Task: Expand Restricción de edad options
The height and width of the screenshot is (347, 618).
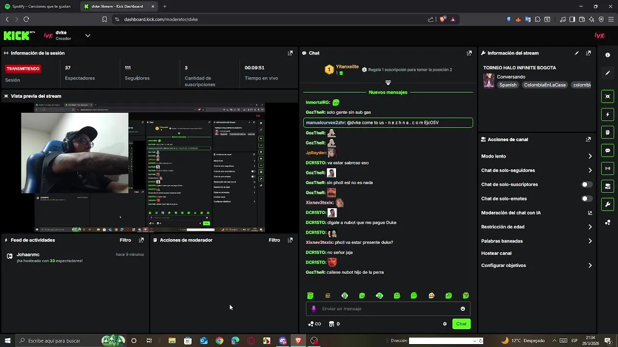Action: tap(590, 227)
